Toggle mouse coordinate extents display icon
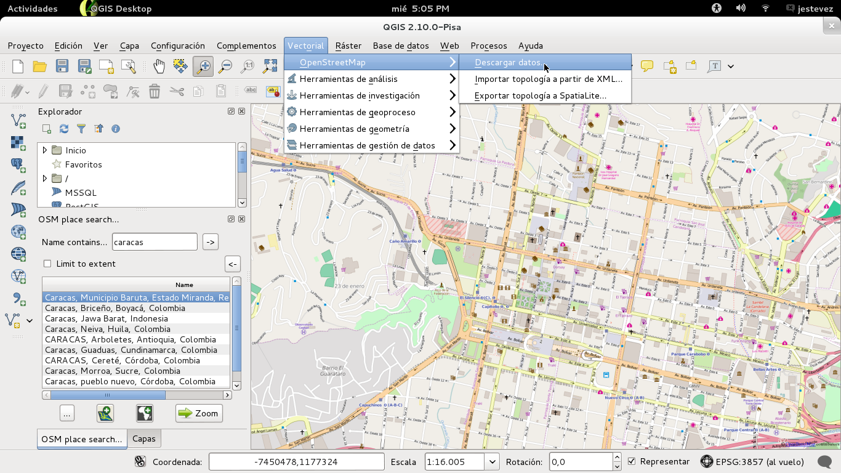Screen dimensions: 841x473 [140, 461]
